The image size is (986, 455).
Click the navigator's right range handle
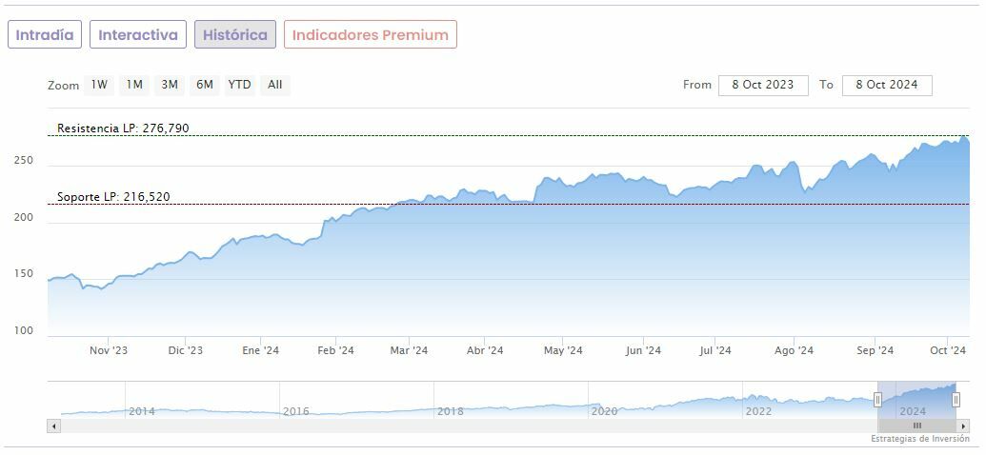click(956, 400)
